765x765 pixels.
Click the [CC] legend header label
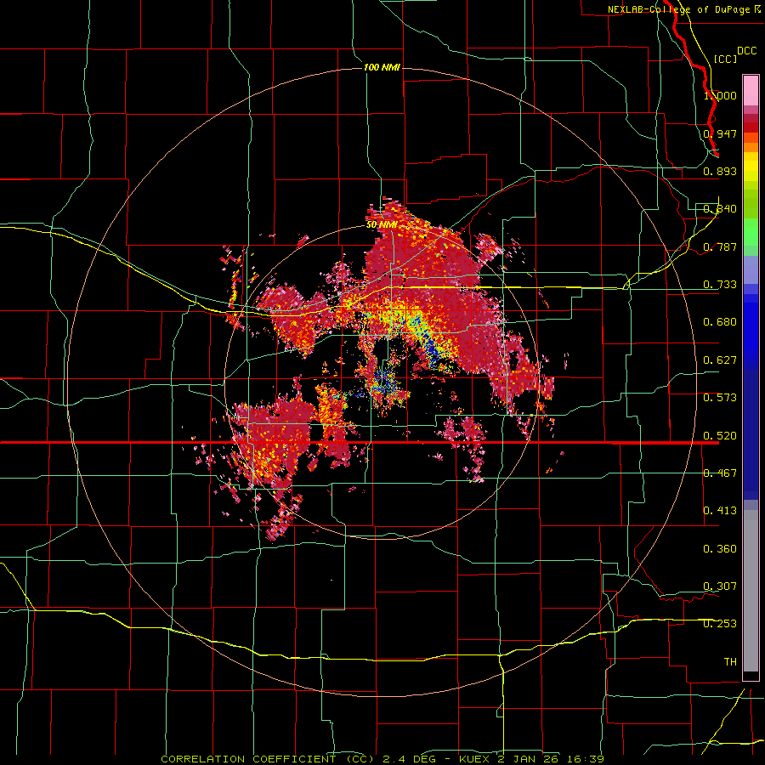point(725,59)
